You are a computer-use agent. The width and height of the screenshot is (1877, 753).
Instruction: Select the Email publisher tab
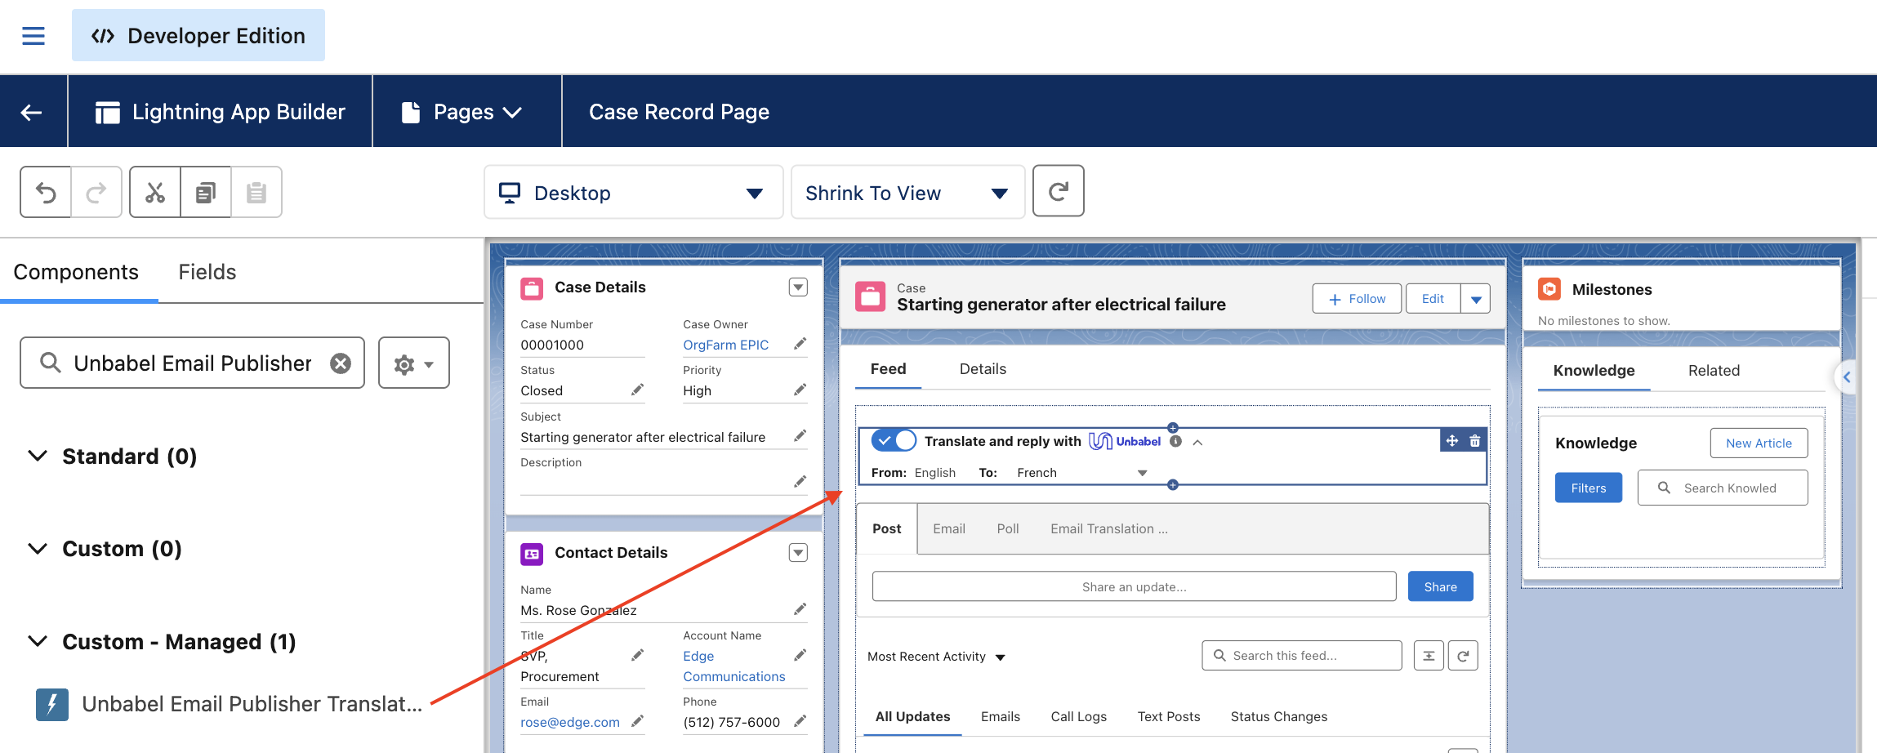[949, 529]
